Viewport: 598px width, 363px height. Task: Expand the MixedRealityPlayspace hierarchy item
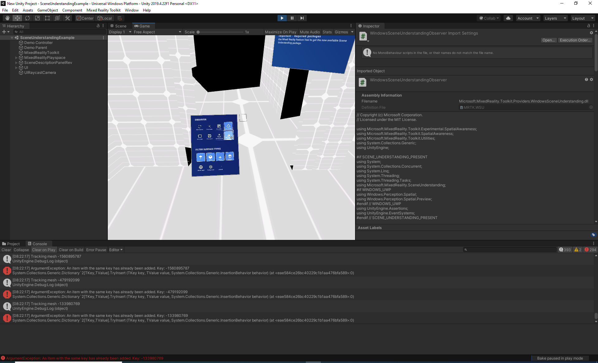(x=16, y=57)
